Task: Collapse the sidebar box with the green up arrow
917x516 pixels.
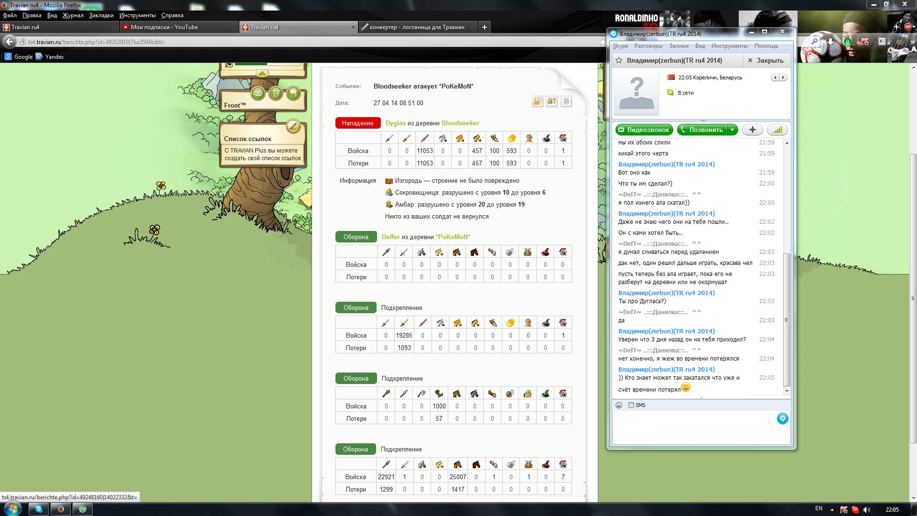Action: point(262,73)
